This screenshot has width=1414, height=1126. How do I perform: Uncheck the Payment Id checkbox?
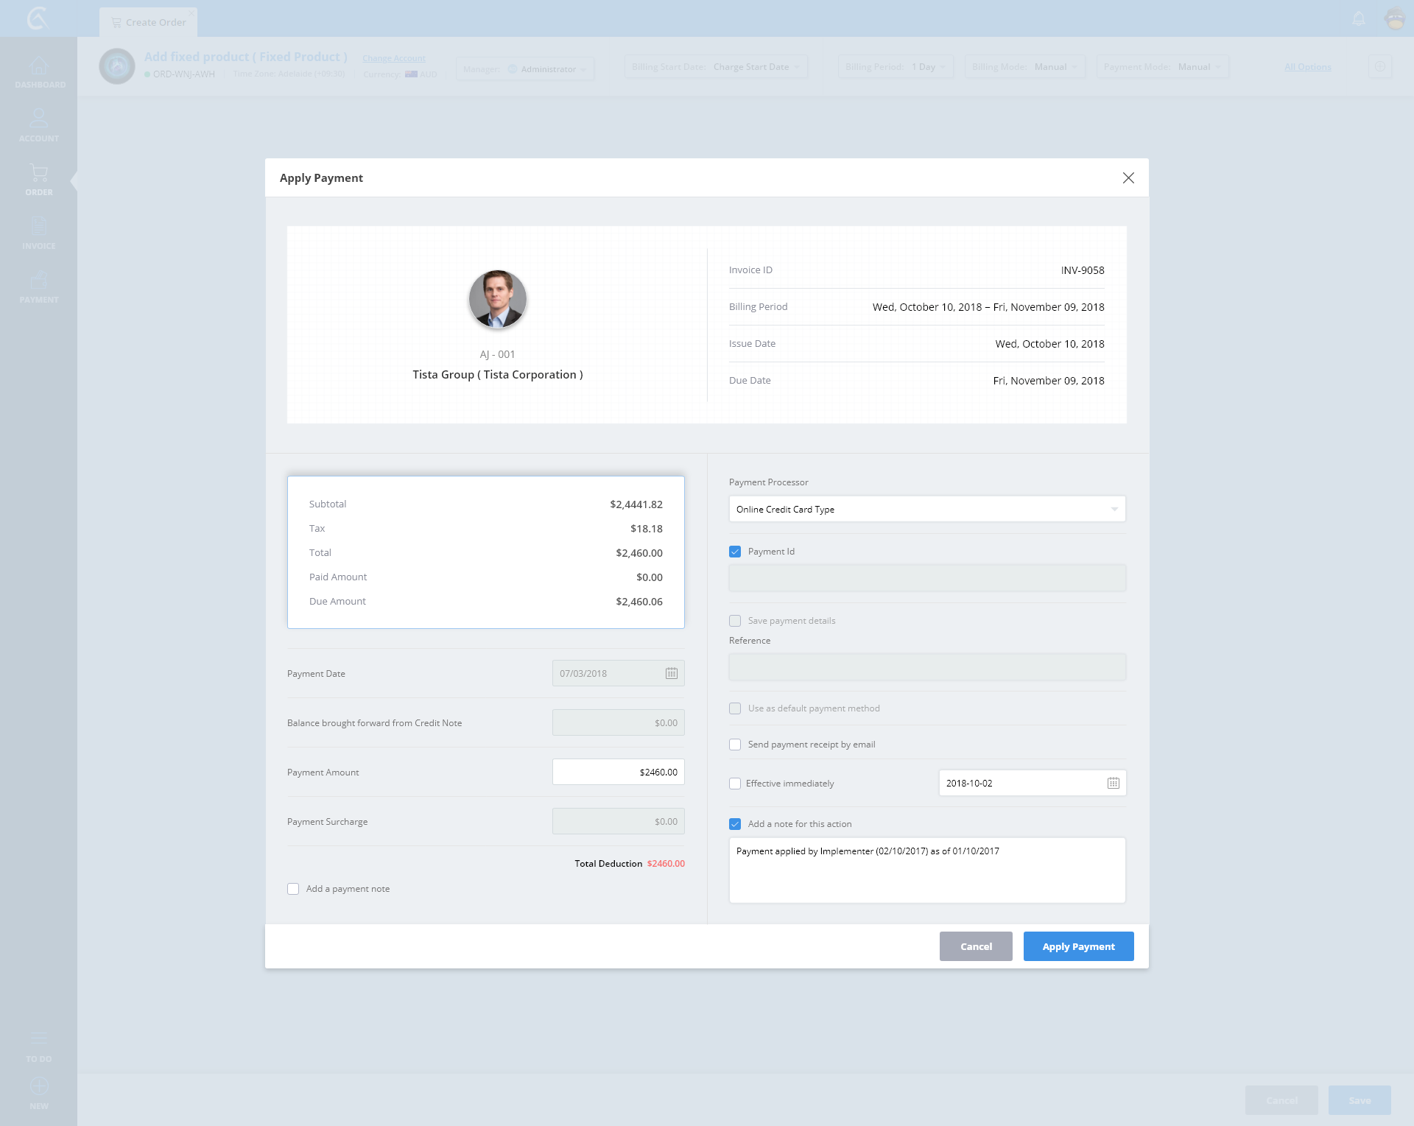tap(735, 552)
